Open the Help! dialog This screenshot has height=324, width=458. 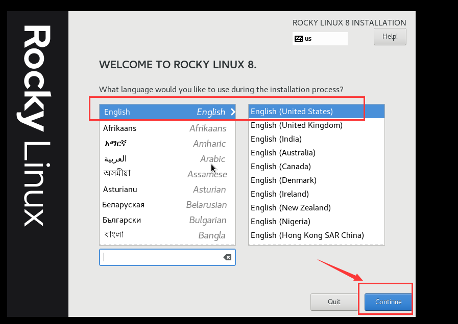pyautogui.click(x=390, y=37)
